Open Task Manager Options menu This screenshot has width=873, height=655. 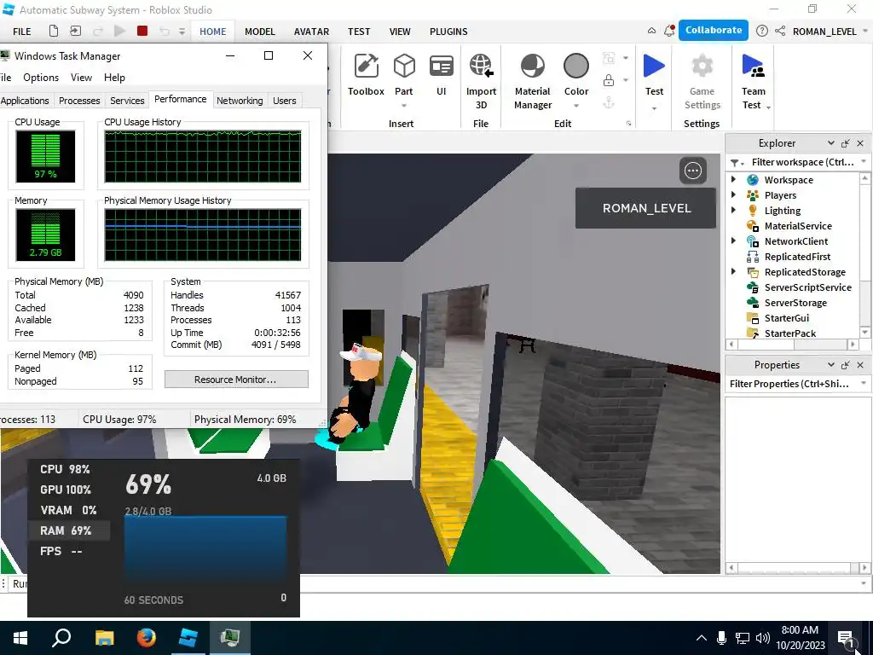click(x=41, y=78)
